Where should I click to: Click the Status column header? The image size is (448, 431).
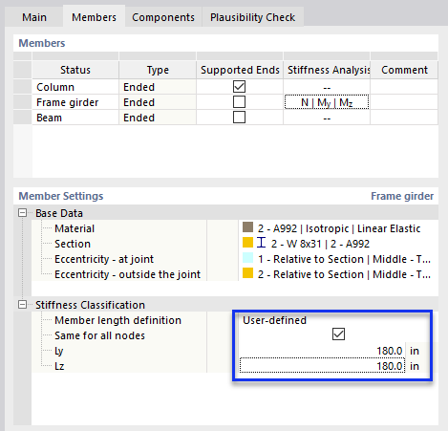[75, 70]
